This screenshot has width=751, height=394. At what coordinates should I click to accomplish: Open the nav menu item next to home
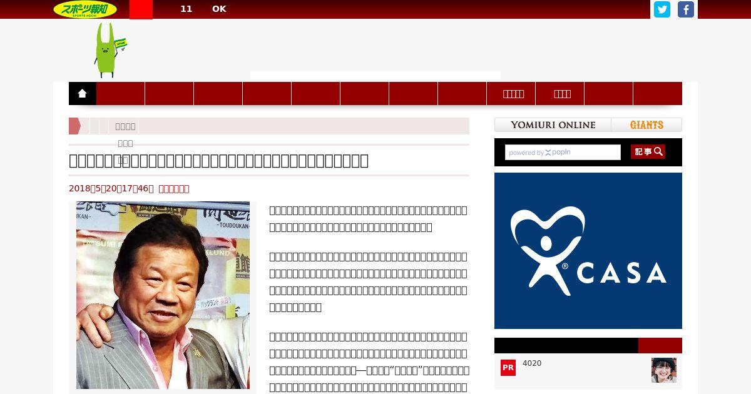coord(121,94)
